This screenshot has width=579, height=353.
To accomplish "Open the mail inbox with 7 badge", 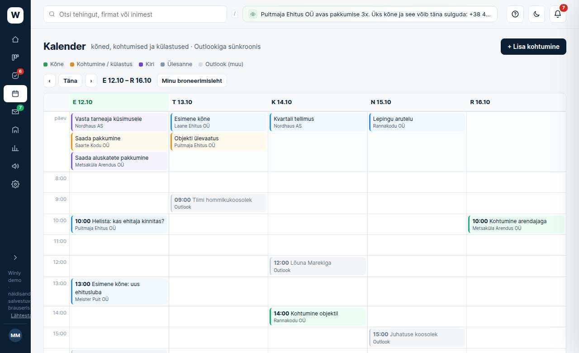I will pyautogui.click(x=15, y=112).
